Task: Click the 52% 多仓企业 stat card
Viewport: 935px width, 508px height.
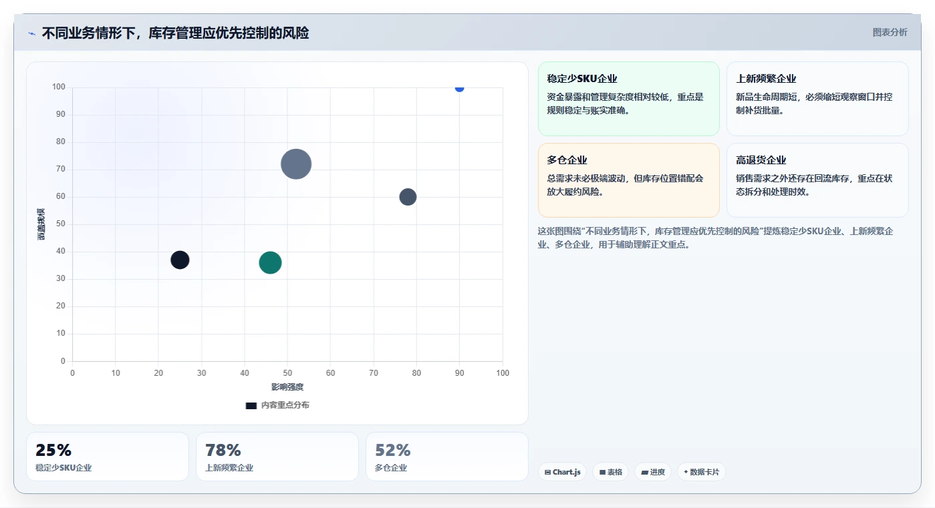Action: (446, 457)
